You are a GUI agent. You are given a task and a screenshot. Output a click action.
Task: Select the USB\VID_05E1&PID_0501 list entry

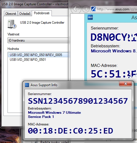(x=28, y=60)
